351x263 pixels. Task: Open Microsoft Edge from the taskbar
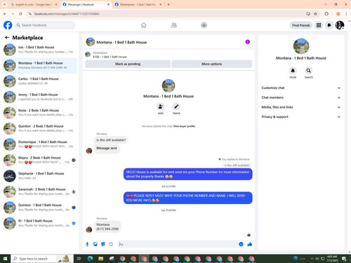pos(90,259)
